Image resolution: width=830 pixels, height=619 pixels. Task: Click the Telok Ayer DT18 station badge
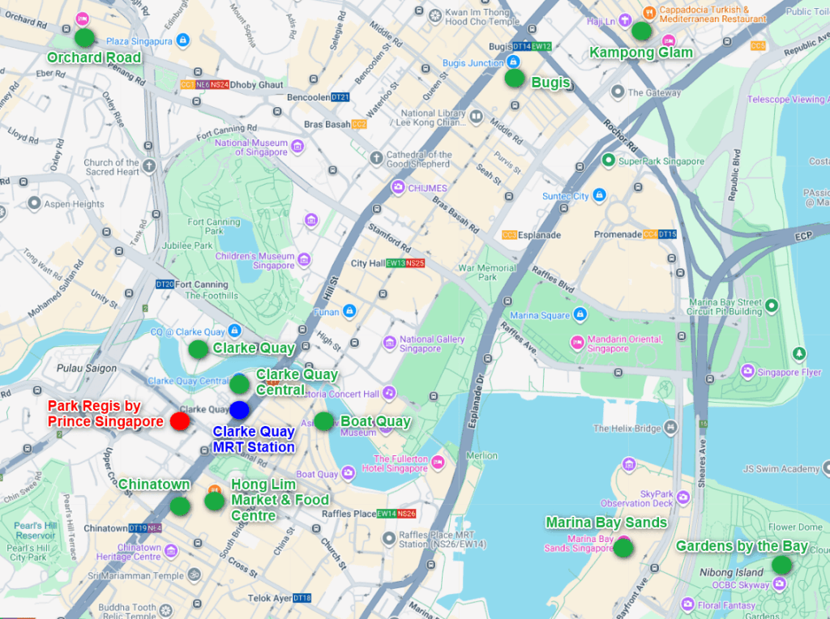(302, 598)
